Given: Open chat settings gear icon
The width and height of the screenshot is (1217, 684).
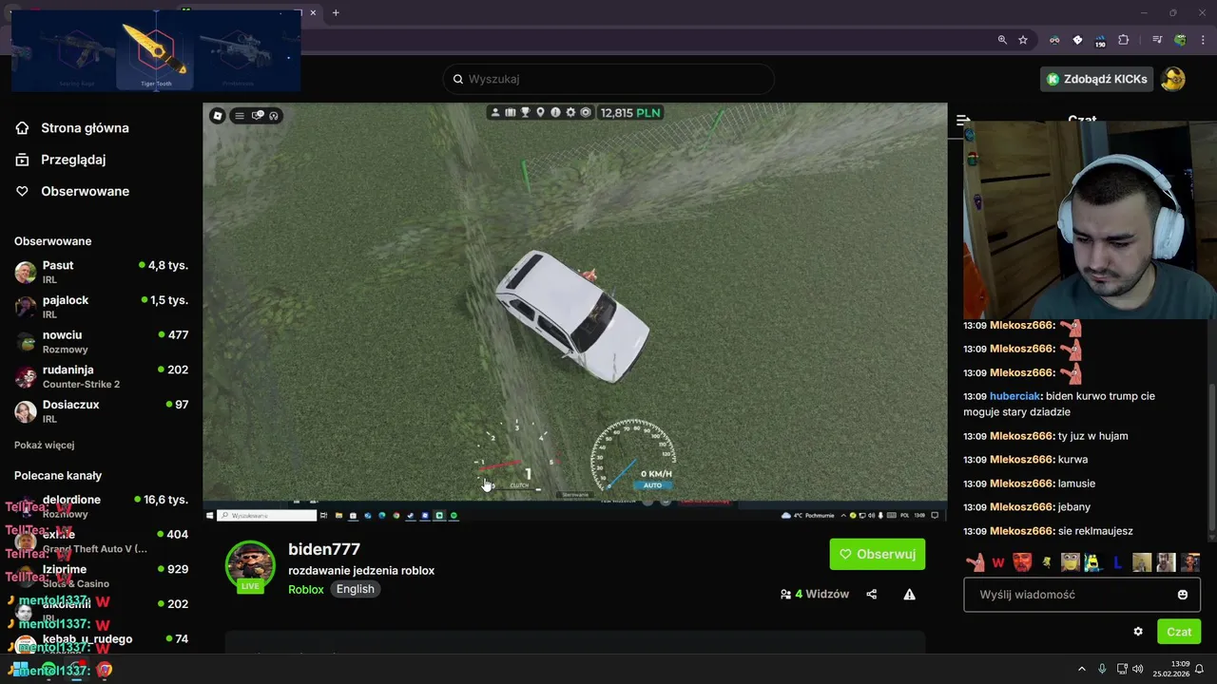Looking at the screenshot, I should 1138,632.
